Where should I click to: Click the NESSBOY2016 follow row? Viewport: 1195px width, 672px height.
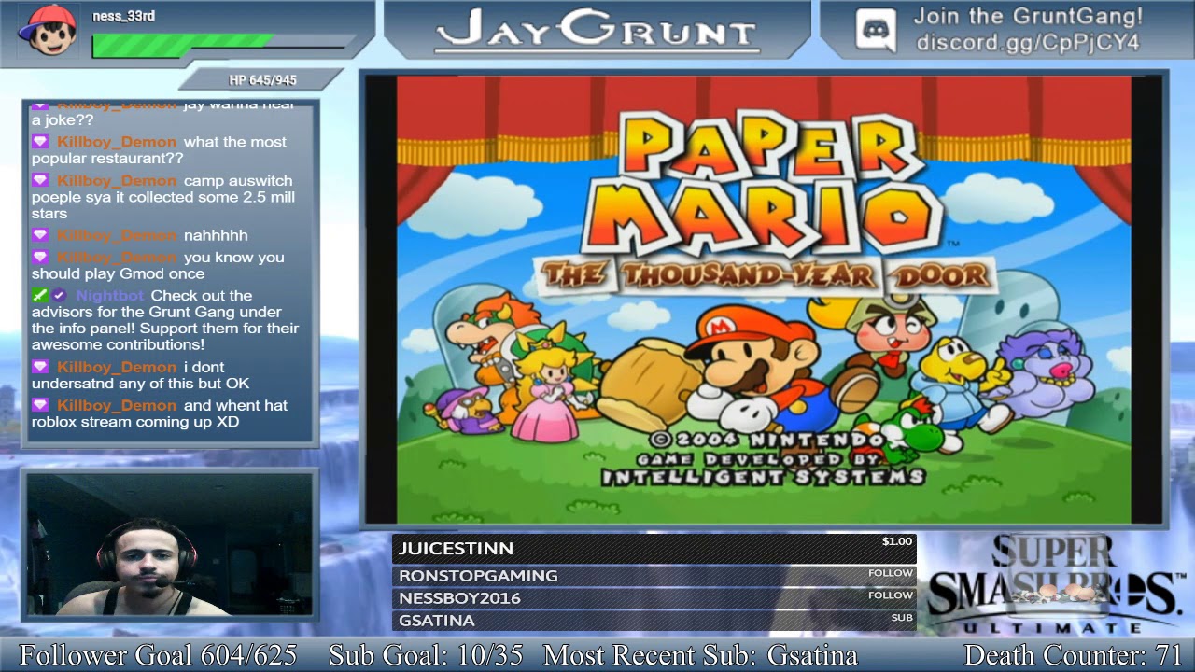[654, 597]
